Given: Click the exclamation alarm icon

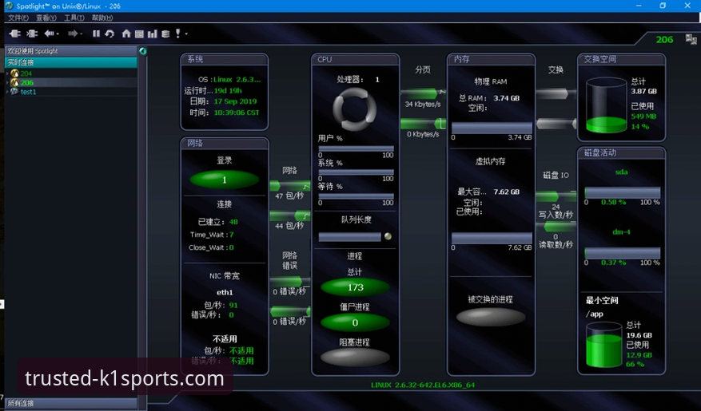Looking at the screenshot, I should [178, 34].
